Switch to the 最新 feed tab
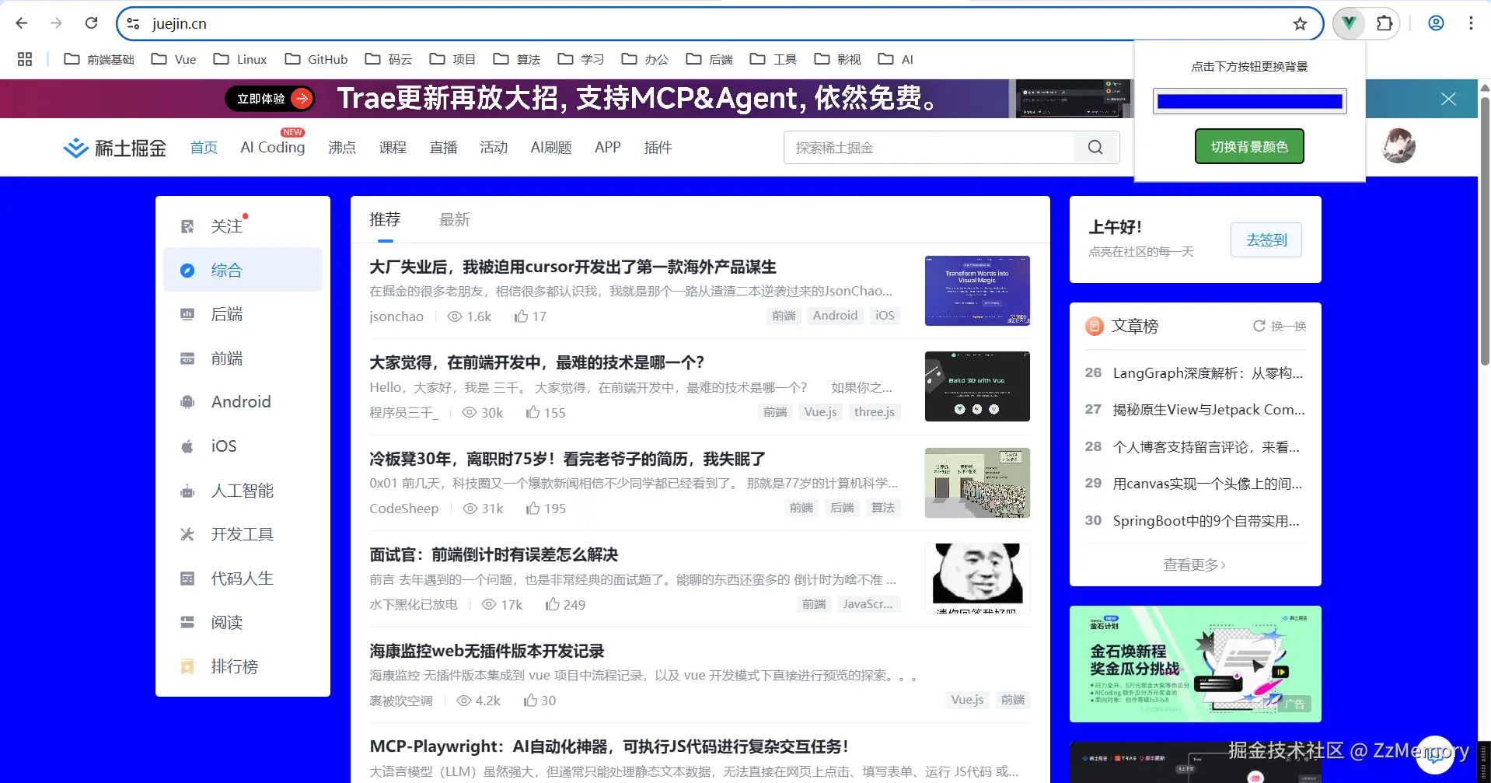Screen dimensions: 1491x783 coord(455,219)
